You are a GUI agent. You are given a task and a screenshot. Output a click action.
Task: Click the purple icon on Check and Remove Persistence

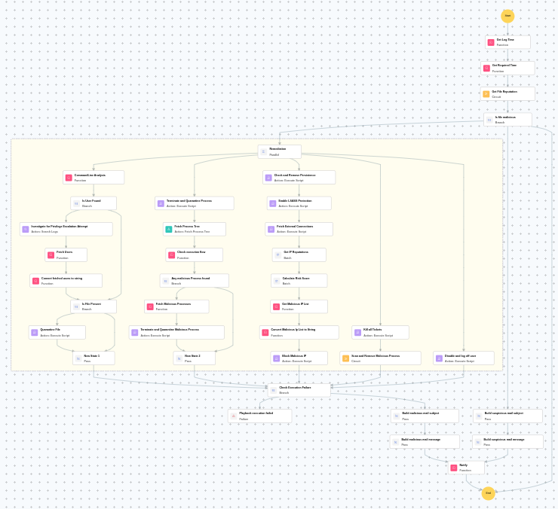coord(268,178)
